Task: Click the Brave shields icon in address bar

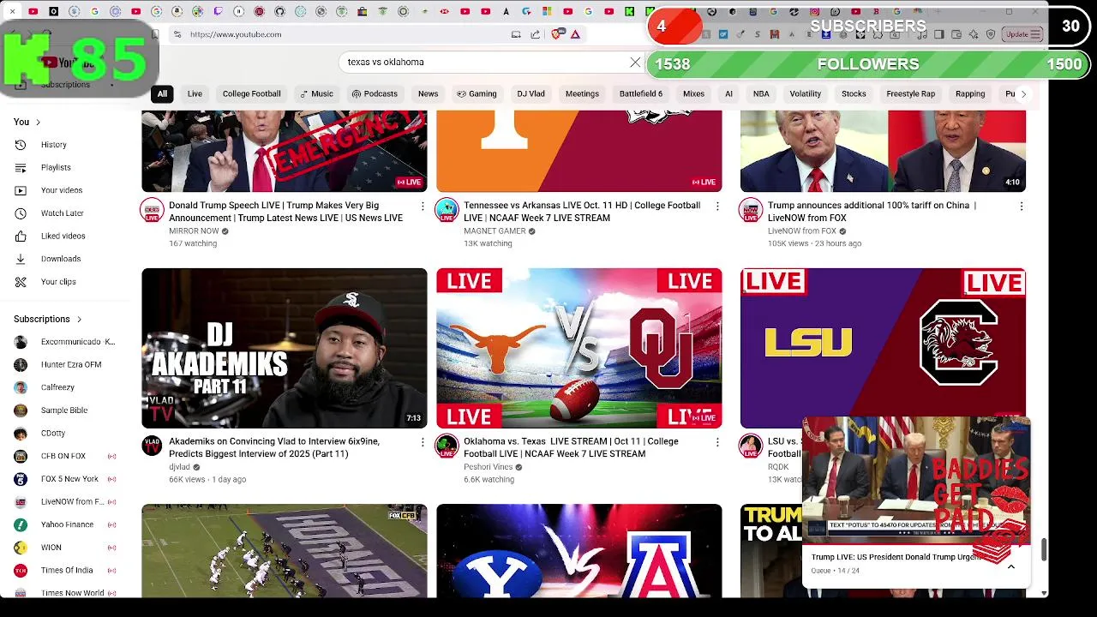Action: coord(557,34)
